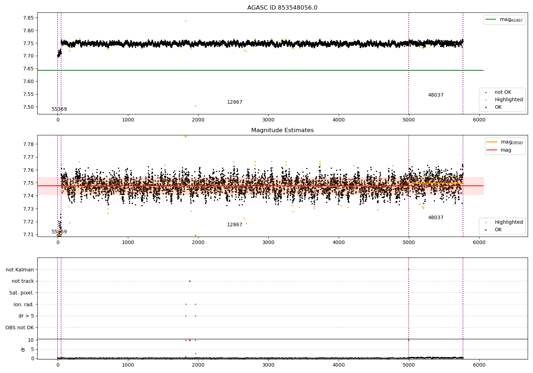Click the 7.74 y-axis tick in Magnitude Estimates plot
533x373 pixels.
[28, 196]
